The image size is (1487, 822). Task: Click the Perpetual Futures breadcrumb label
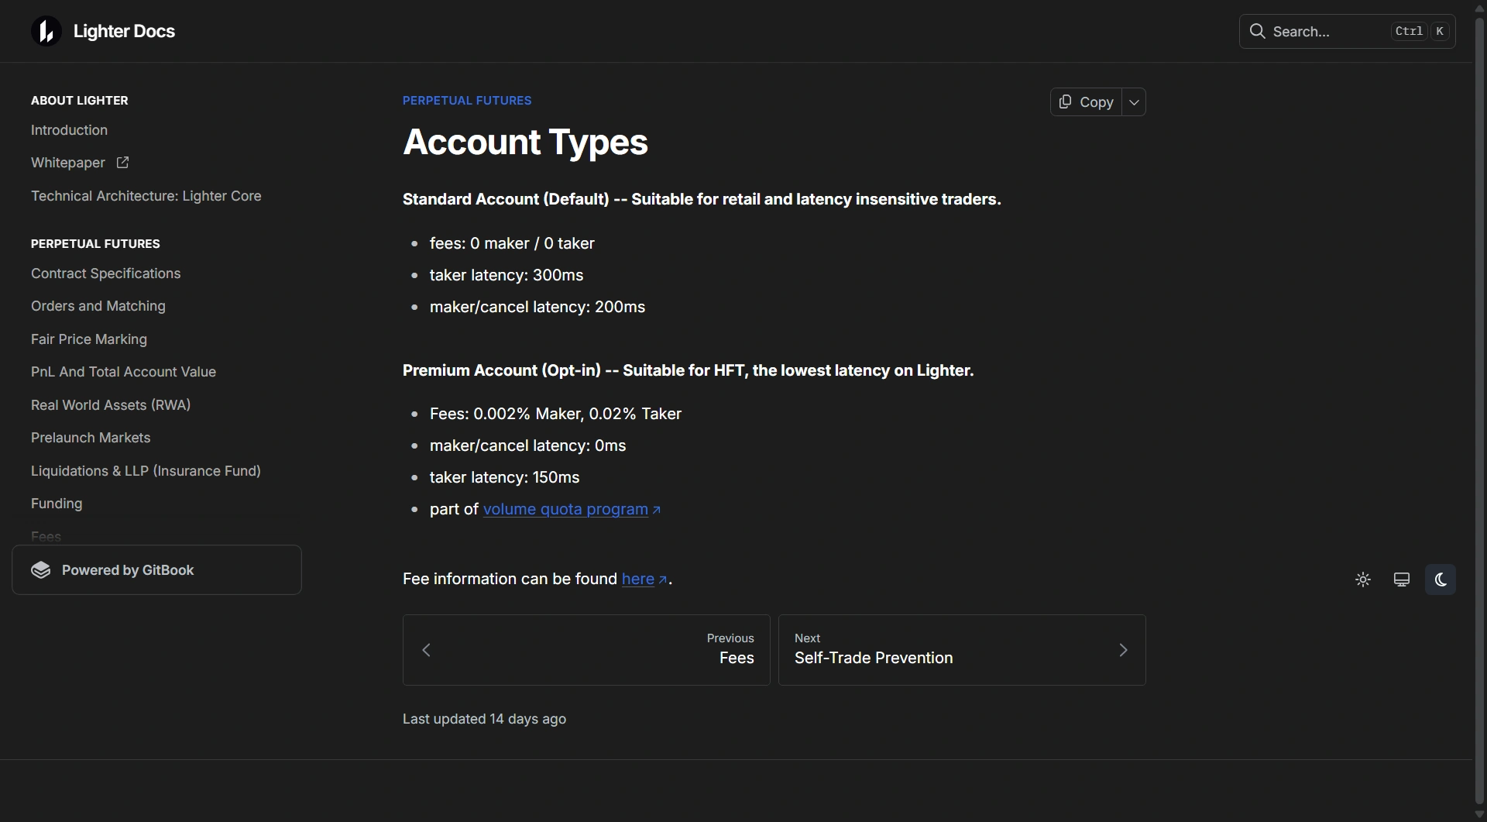[x=467, y=101]
